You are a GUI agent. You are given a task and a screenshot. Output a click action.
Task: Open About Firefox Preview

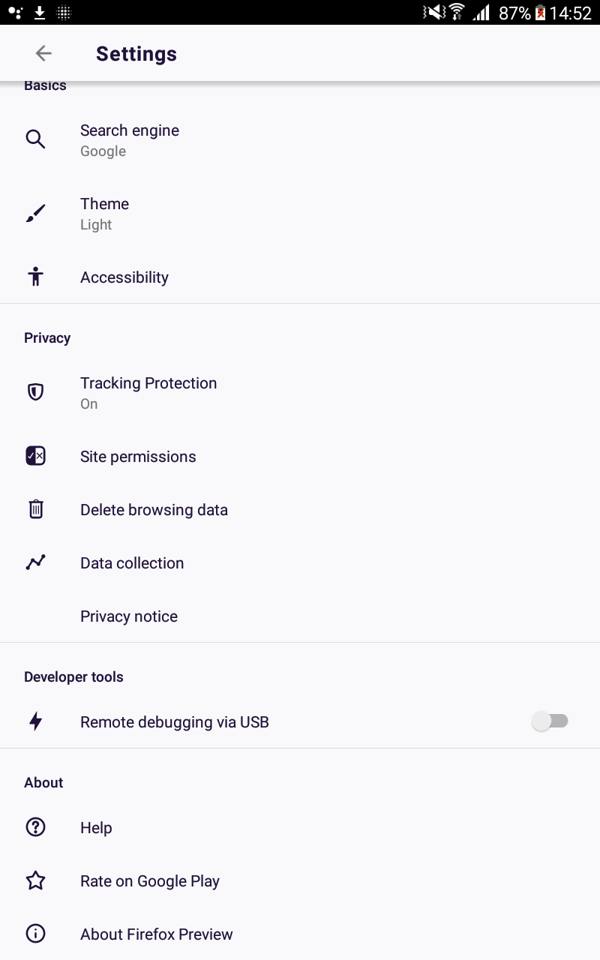(156, 934)
